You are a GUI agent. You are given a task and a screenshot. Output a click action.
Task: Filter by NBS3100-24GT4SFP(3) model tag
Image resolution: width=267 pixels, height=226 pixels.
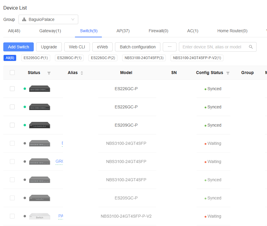(x=144, y=58)
